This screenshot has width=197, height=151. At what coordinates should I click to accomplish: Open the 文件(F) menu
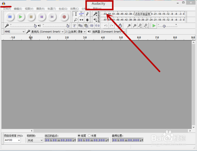[x=7, y=9]
